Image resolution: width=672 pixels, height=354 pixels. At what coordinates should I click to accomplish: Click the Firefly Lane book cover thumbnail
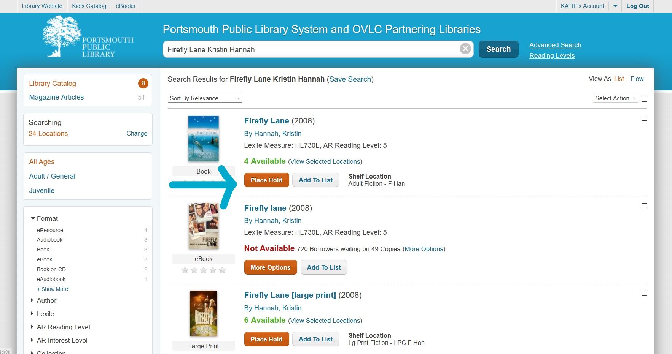(203, 139)
